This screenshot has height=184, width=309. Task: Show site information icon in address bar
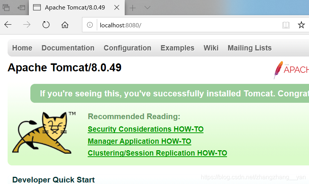coord(90,25)
